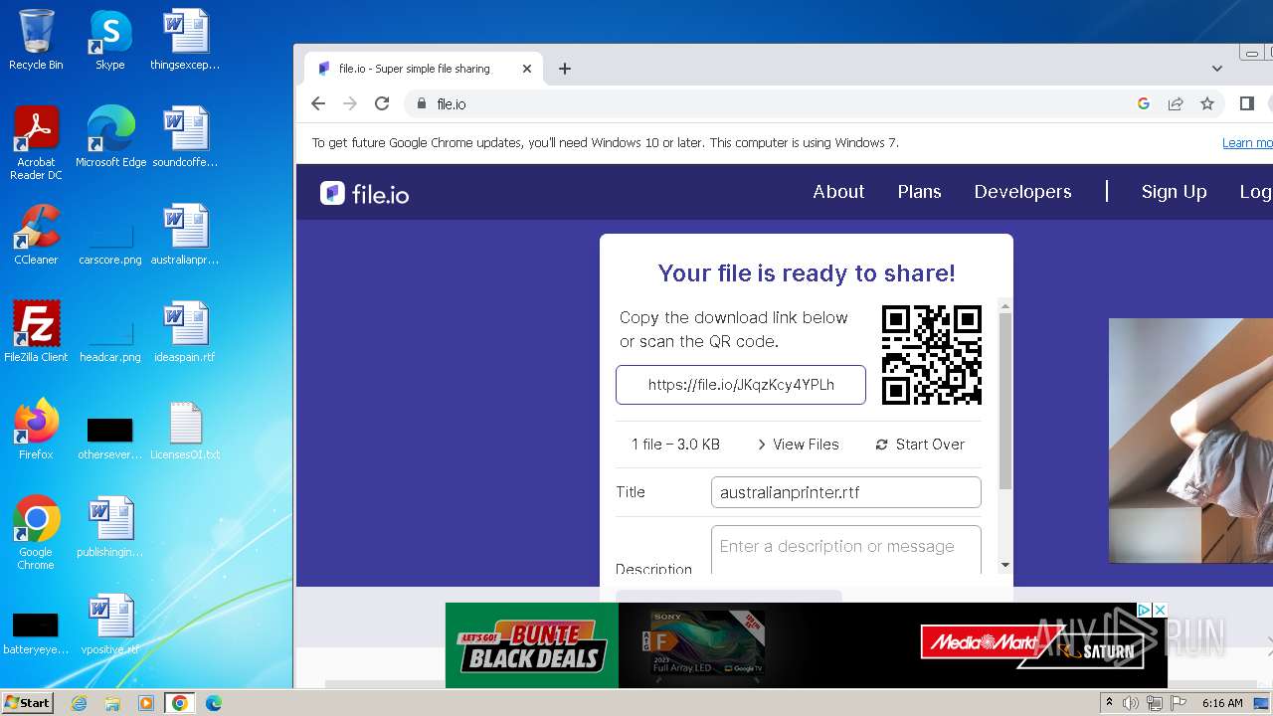
Task: Click the QR code image
Action: tap(932, 355)
